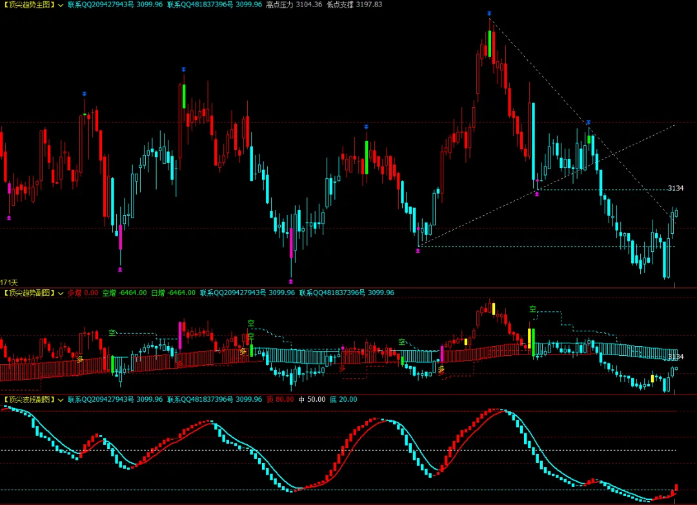This screenshot has width=697, height=505.
Task: Select the 【顶尖趋势副图】 indicator title
Action: (29, 293)
